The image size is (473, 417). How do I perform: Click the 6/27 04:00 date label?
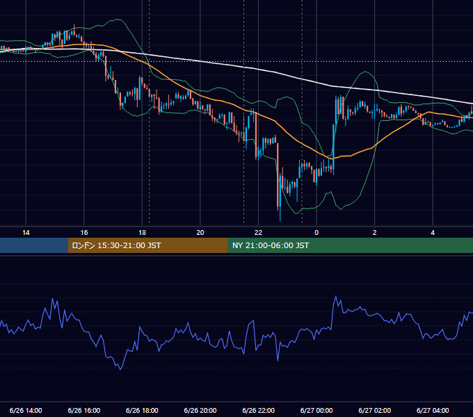(x=433, y=410)
